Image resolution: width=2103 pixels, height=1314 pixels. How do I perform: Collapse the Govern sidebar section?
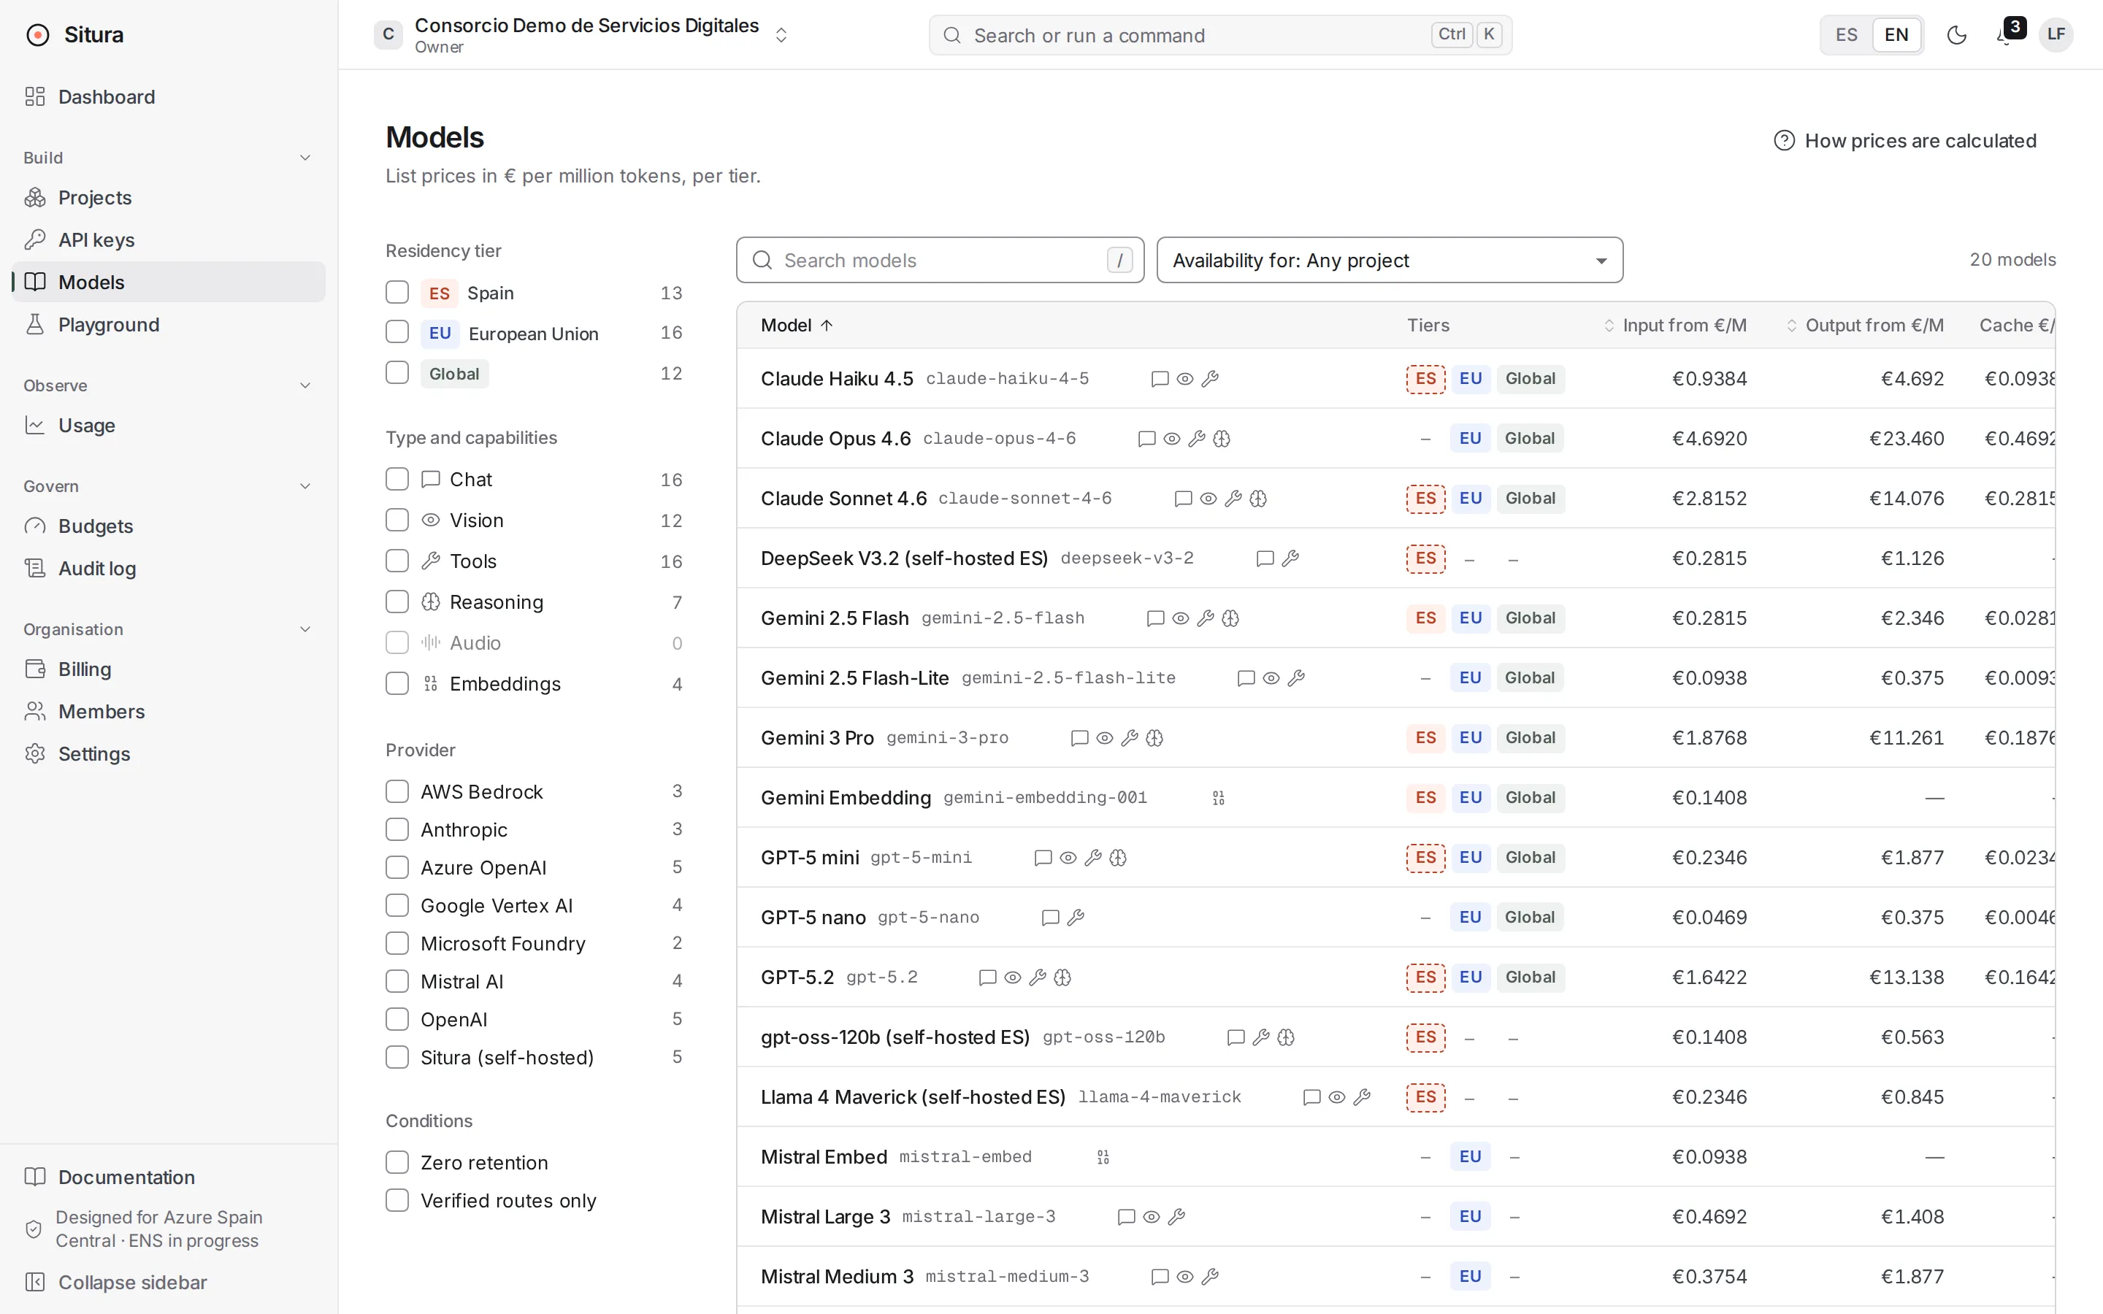pyautogui.click(x=305, y=485)
